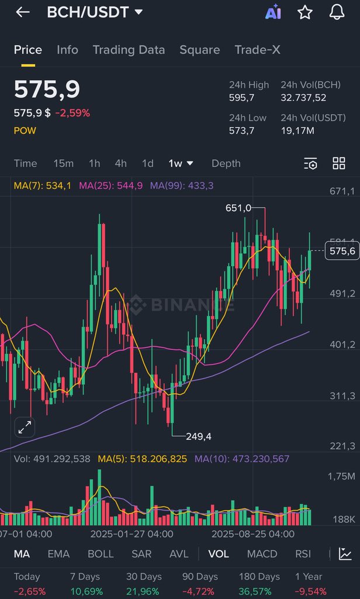Tap the MA(7): 534,1 legend
The width and height of the screenshot is (360, 599).
click(43, 186)
